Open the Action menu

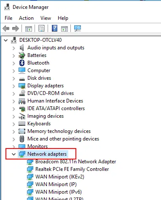(x=26, y=18)
